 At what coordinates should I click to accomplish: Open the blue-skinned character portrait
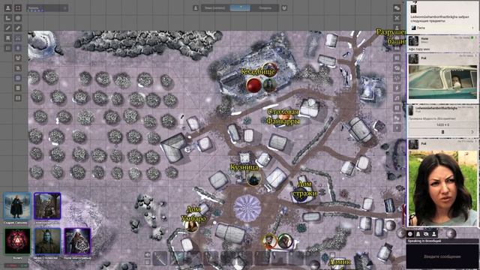(x=47, y=241)
